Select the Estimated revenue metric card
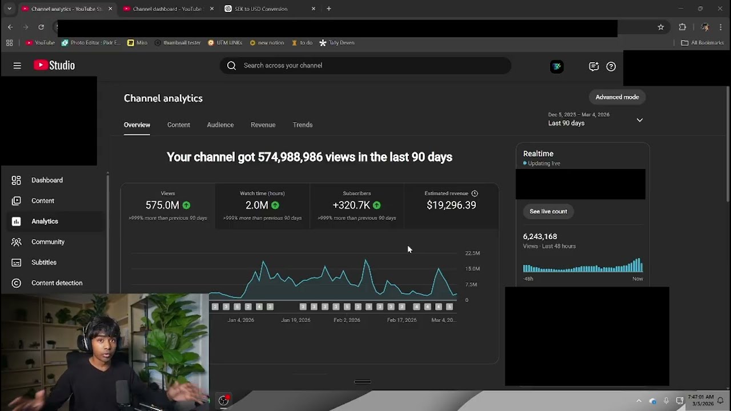731x411 pixels. pyautogui.click(x=451, y=206)
